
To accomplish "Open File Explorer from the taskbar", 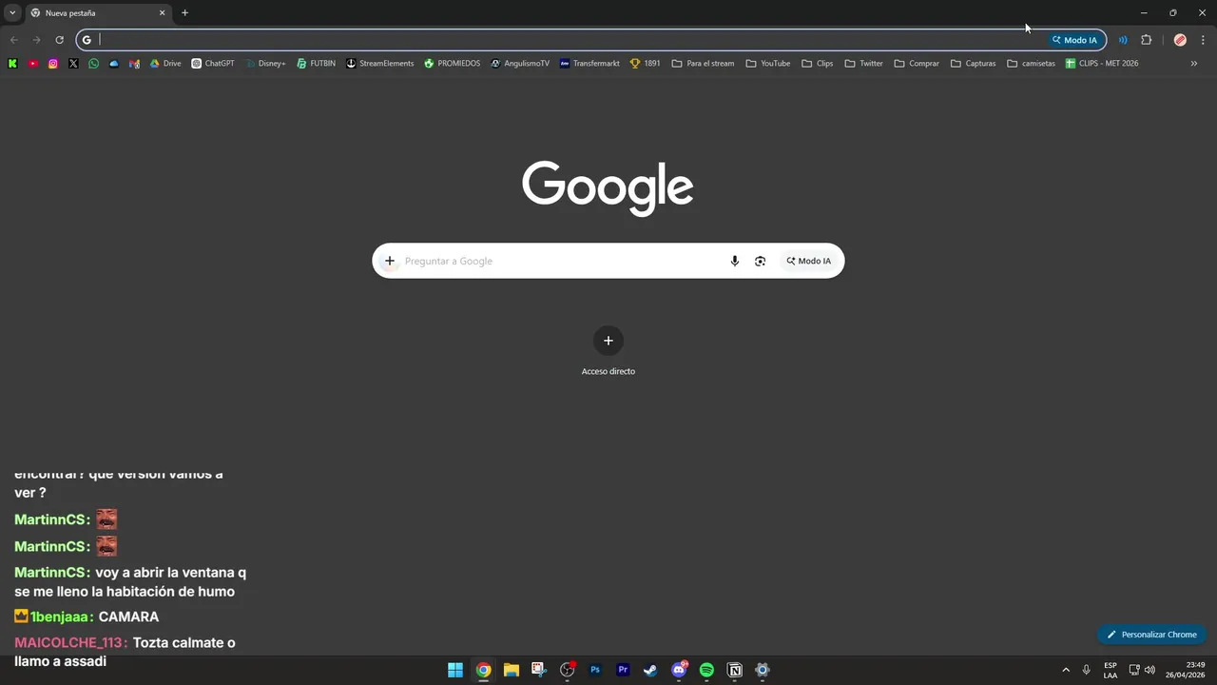I will (511, 670).
